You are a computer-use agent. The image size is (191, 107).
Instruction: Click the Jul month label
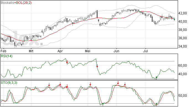point(145,51)
